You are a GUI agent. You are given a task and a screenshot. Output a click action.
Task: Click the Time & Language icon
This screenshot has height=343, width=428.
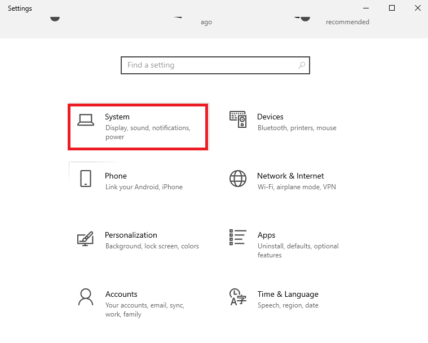tap(237, 297)
